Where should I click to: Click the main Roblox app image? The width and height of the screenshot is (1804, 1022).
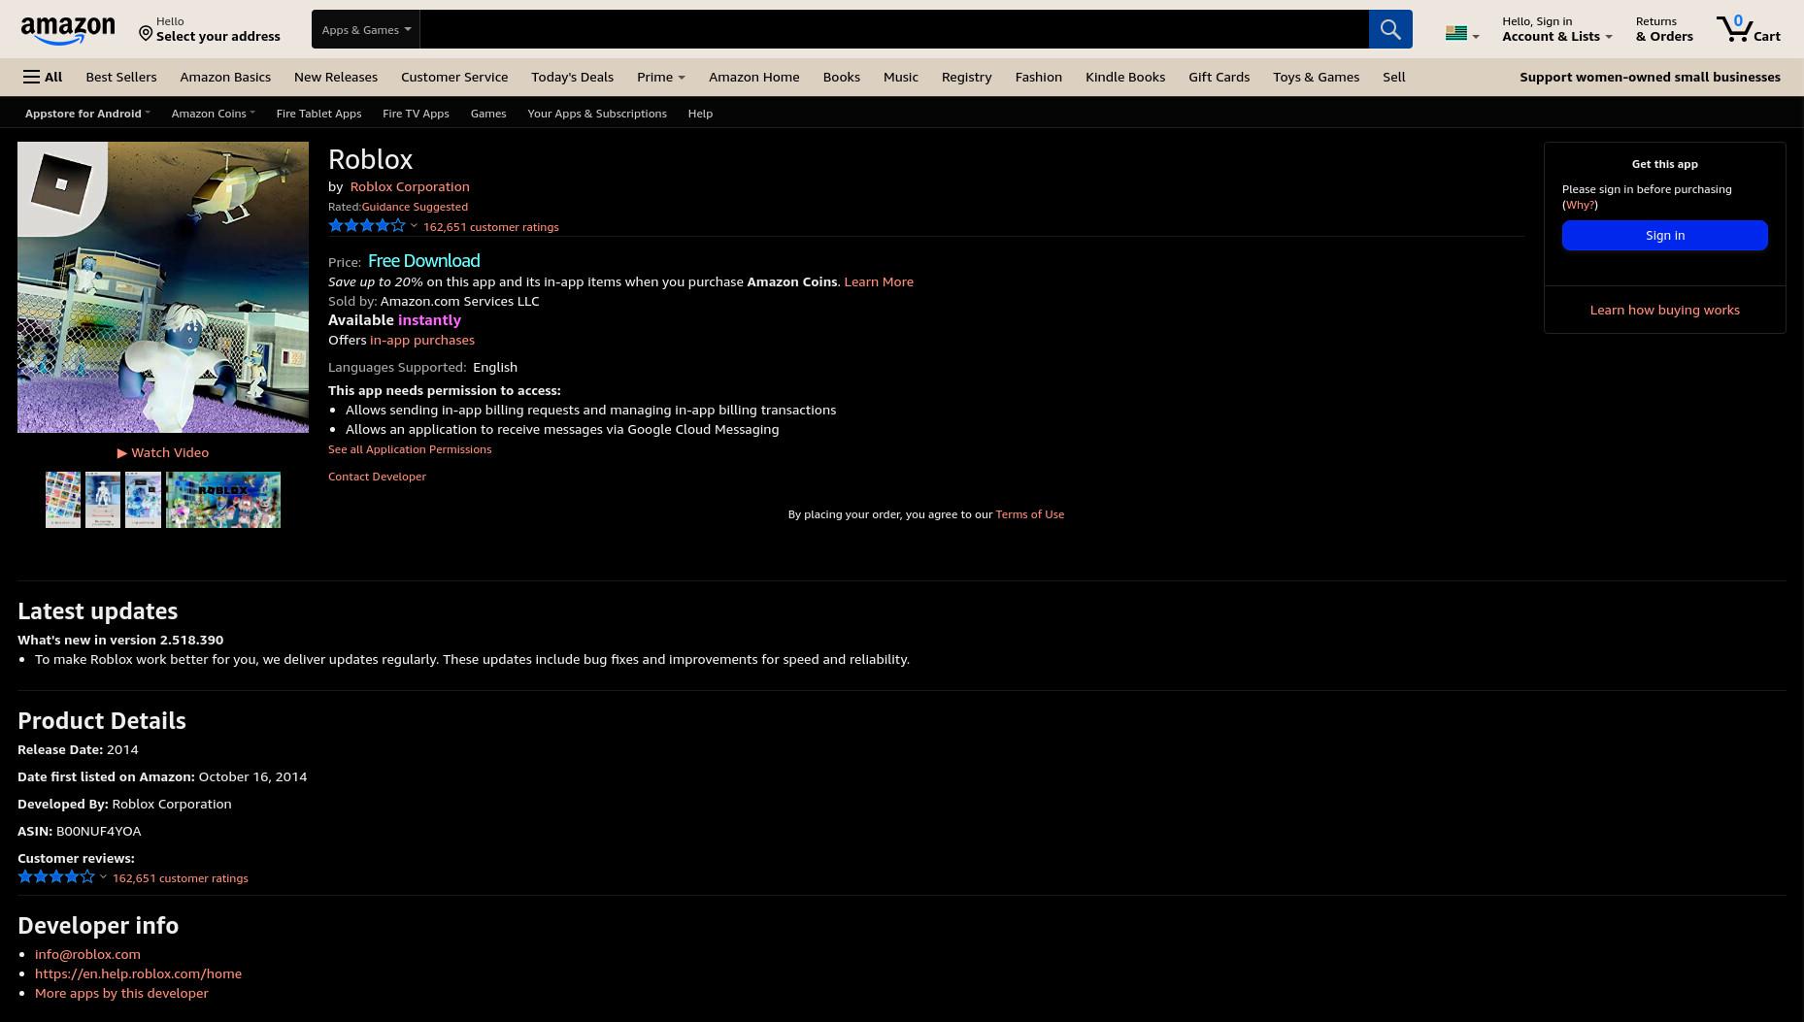(163, 287)
